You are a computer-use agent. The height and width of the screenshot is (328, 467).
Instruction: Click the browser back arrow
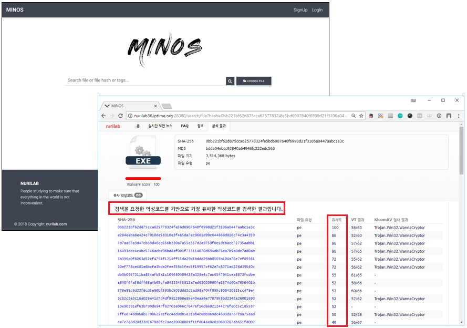tap(103, 116)
